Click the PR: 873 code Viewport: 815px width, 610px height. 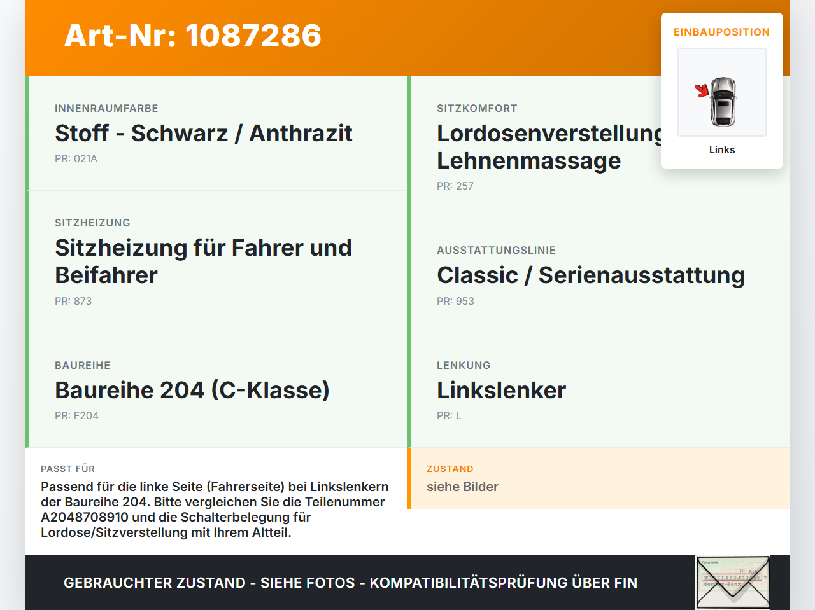(x=73, y=301)
